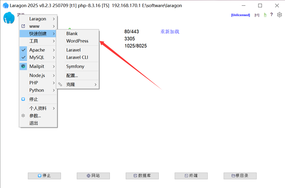
Task: Click the Mailpit envelope icon
Action: [x=23, y=66]
